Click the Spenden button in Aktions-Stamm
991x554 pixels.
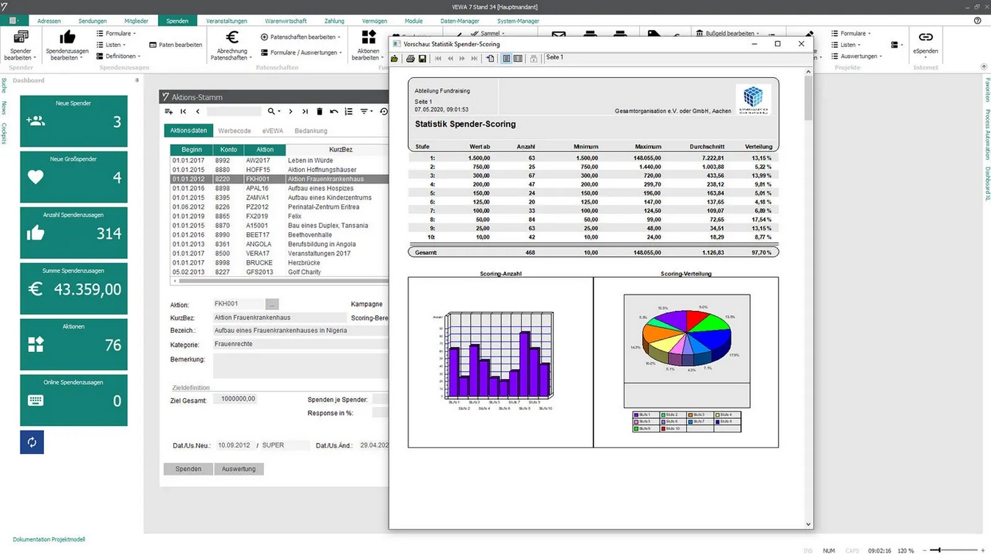point(188,469)
